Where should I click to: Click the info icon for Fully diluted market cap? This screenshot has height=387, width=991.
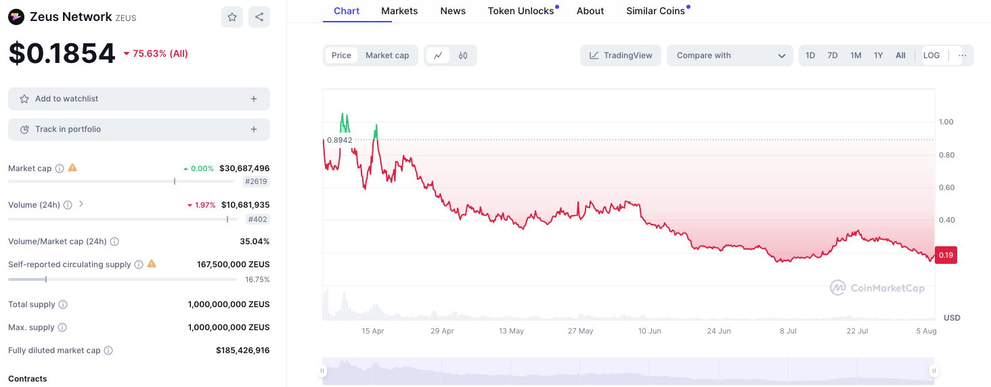point(108,350)
